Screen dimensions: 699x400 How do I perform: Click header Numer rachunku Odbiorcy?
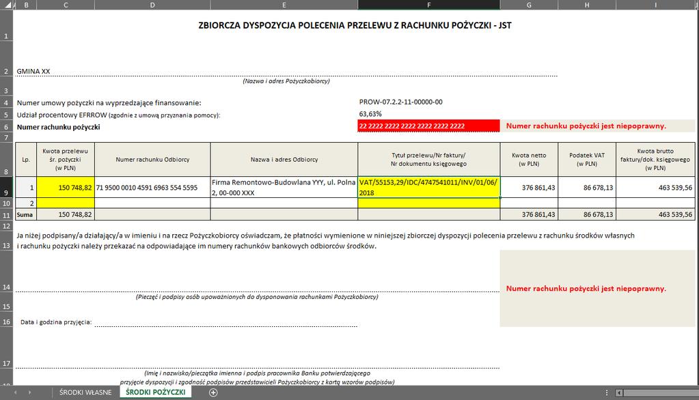pyautogui.click(x=152, y=160)
